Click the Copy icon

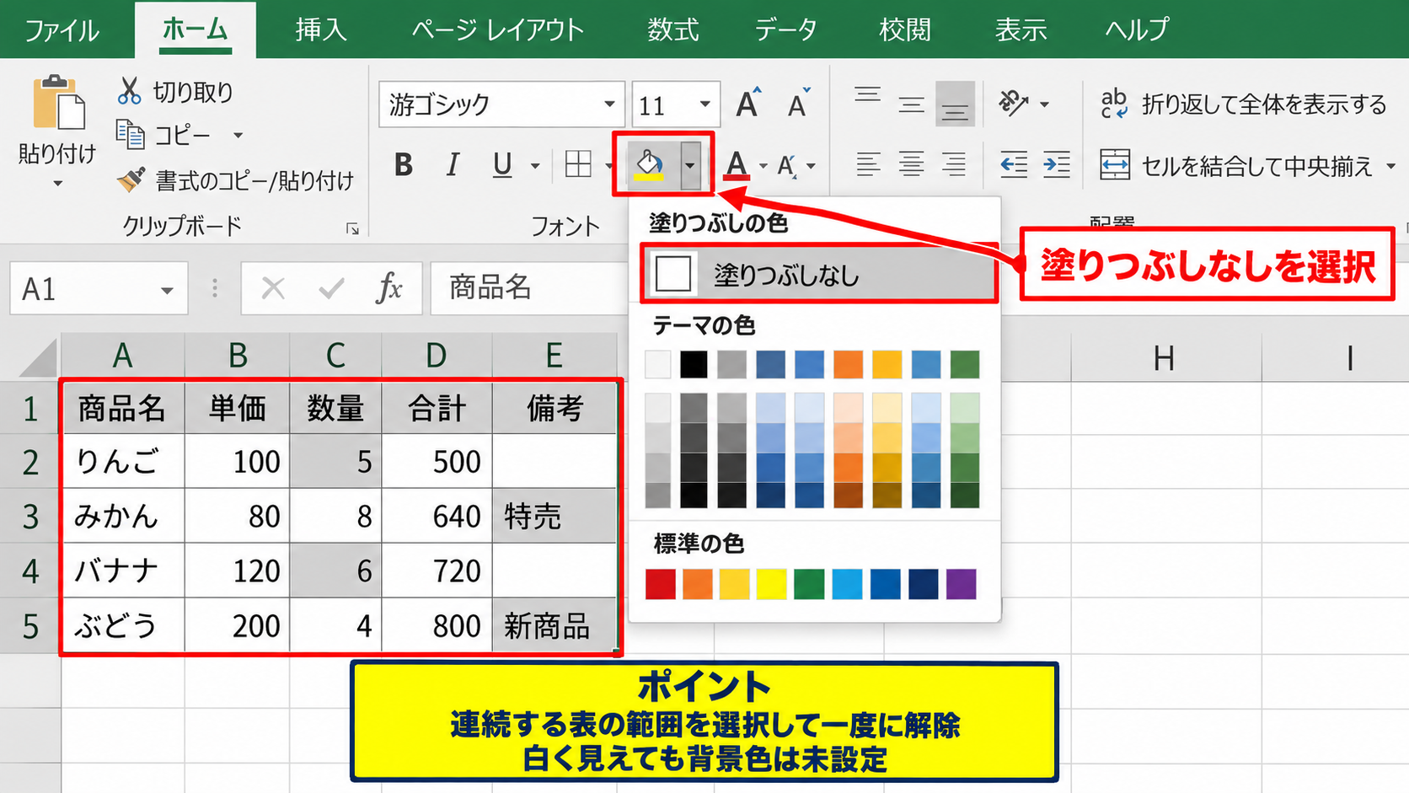pyautogui.click(x=130, y=134)
